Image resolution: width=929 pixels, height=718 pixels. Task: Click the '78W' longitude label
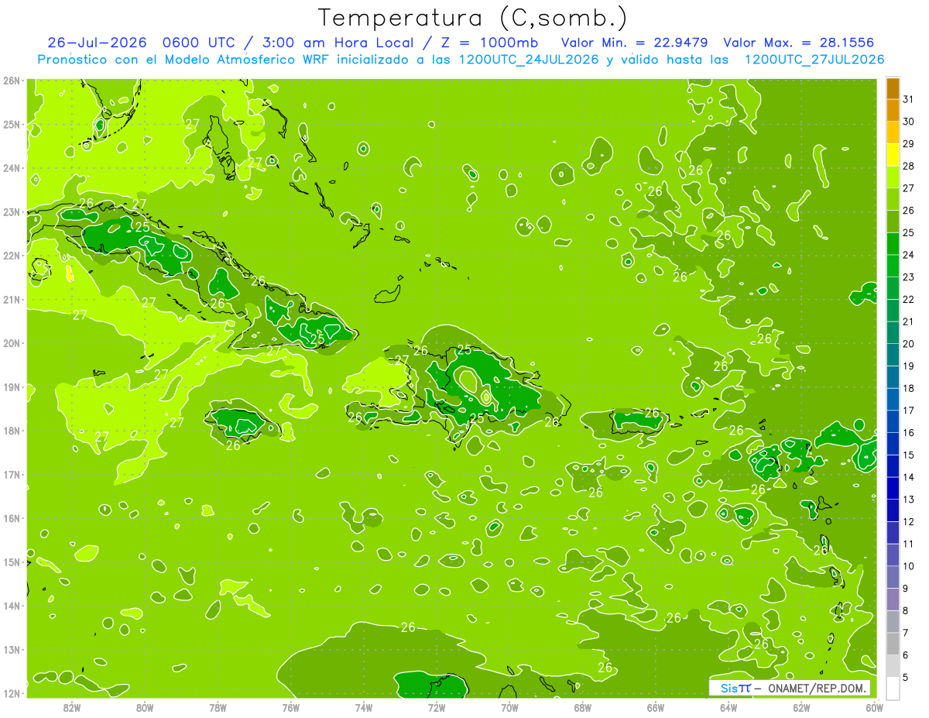(x=218, y=707)
